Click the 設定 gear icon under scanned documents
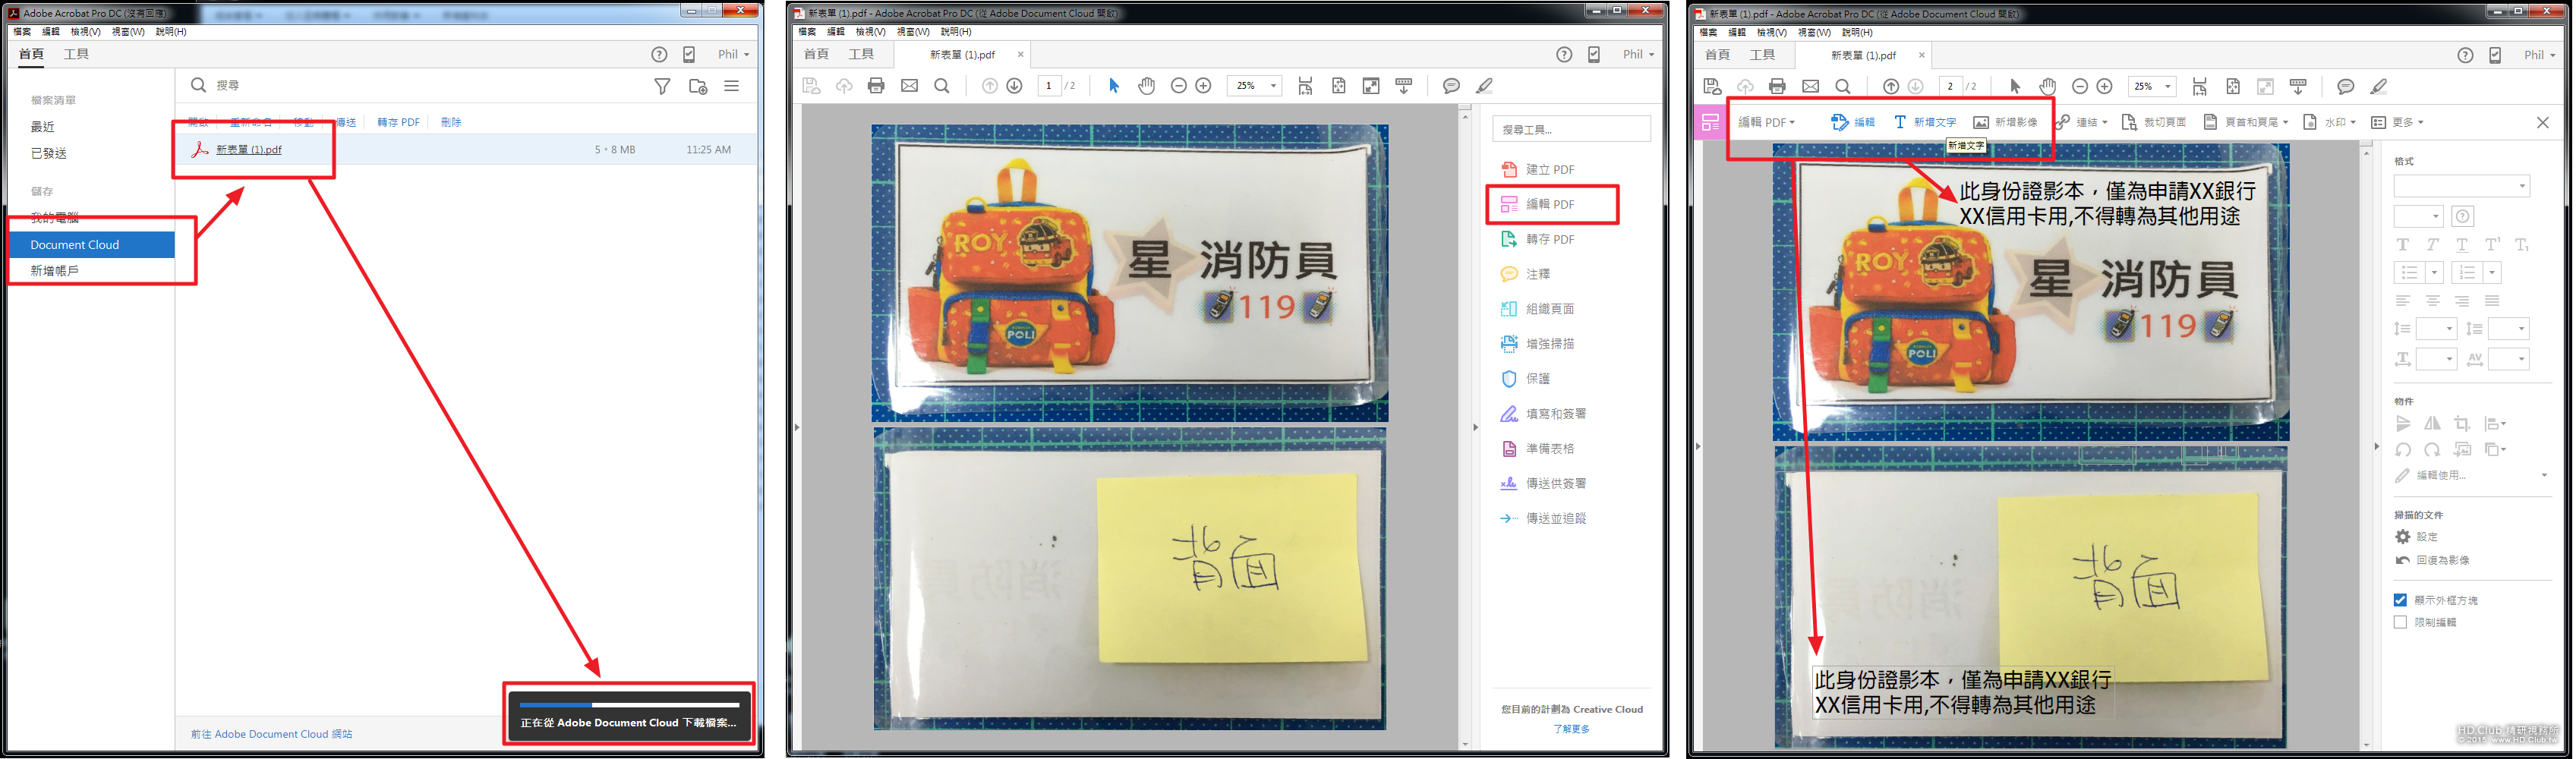The image size is (2576, 759). (2403, 537)
